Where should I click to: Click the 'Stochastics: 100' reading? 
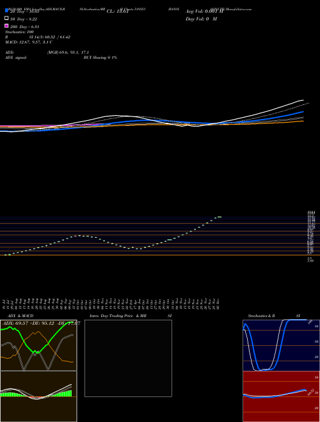(x=19, y=32)
